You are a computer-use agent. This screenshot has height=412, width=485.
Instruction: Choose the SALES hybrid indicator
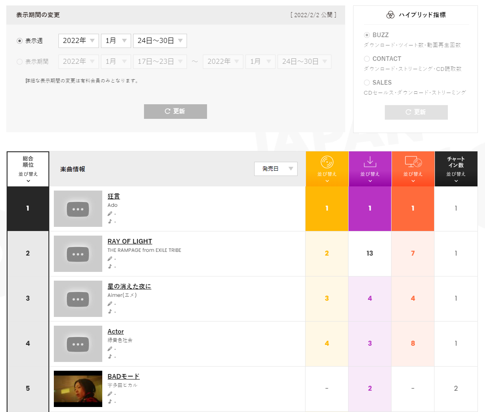tap(367, 83)
